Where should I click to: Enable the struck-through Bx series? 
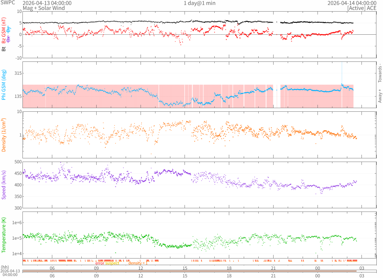point(9,39)
